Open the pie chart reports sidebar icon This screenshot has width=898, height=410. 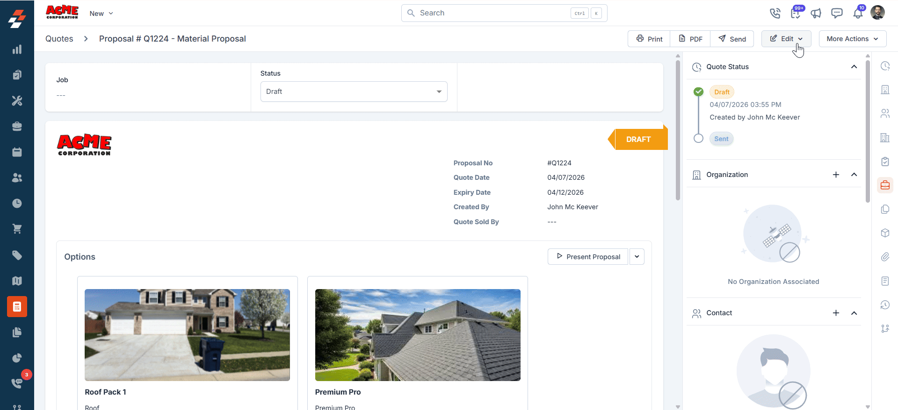(x=17, y=358)
